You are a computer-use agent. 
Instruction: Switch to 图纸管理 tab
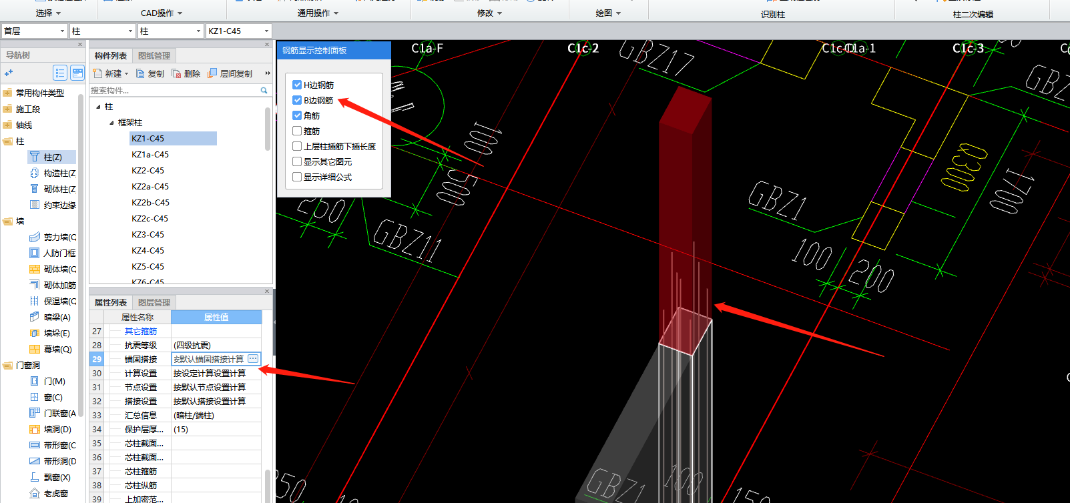[x=154, y=55]
